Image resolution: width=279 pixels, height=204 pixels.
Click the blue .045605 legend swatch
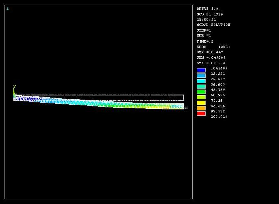coord(201,70)
